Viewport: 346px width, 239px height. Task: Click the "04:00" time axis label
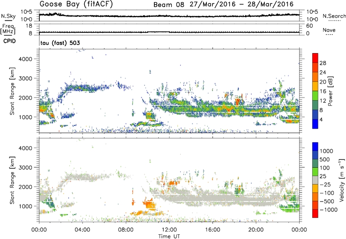[82, 230]
